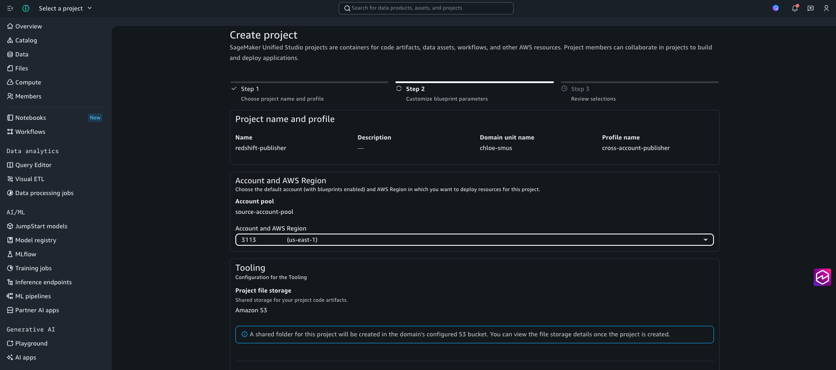This screenshot has width=836, height=370.
Task: Click the Model registry icon
Action: (x=10, y=240)
